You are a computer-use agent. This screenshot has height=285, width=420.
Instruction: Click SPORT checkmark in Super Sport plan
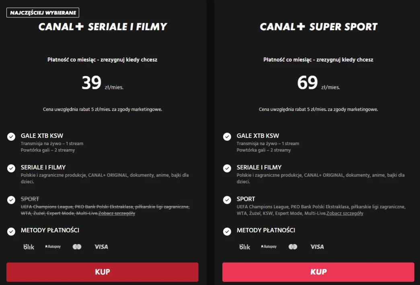[227, 200]
